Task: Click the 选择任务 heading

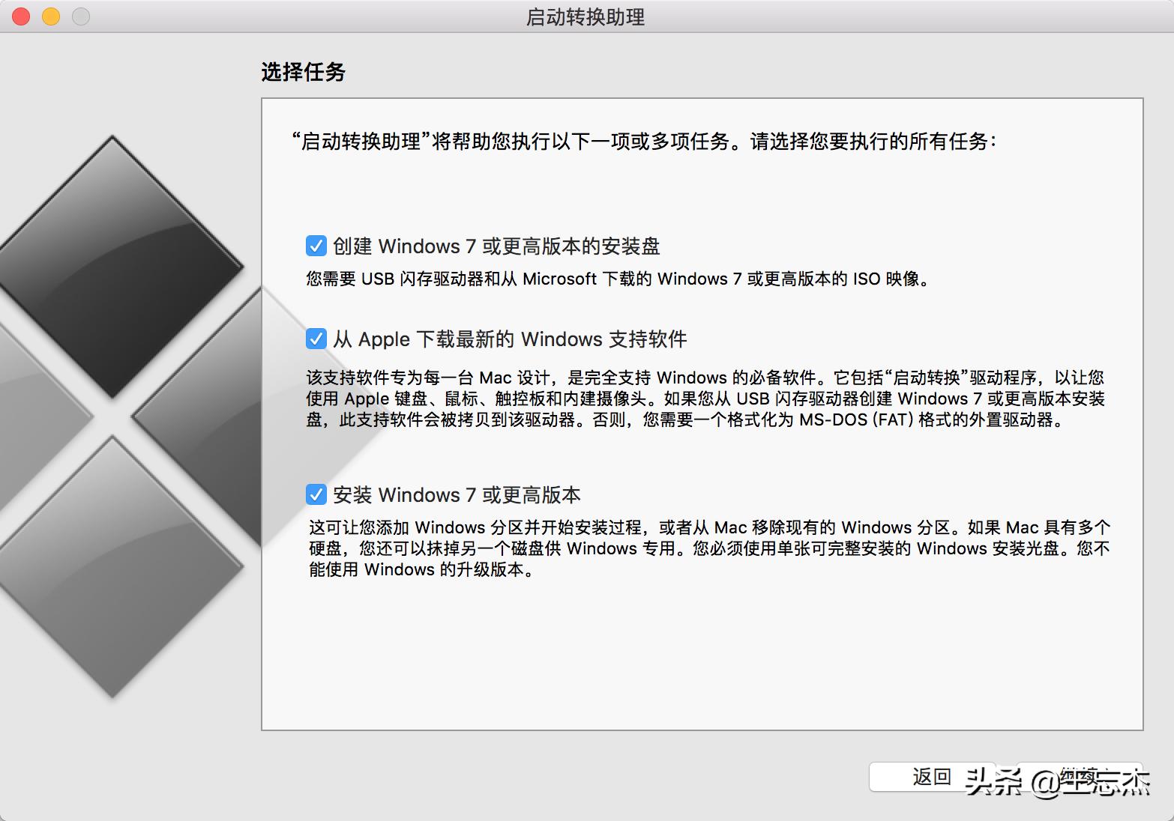Action: (302, 73)
